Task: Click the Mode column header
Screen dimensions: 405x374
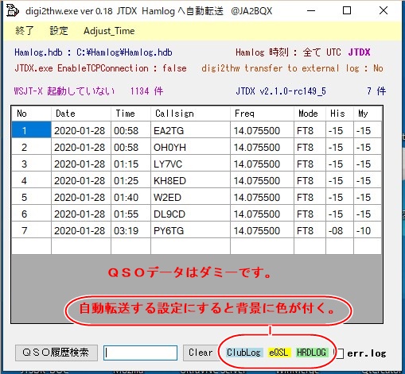Action: pos(310,114)
